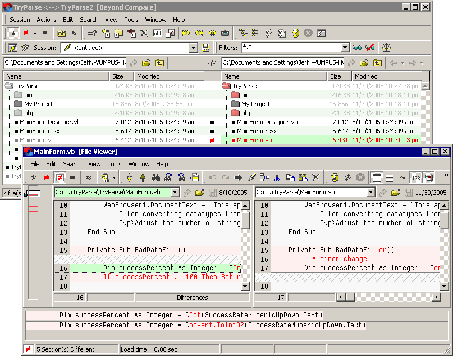Viewport: 453px width, 356px height.
Task: Click the left pane Name column header
Action: [x=56, y=76]
